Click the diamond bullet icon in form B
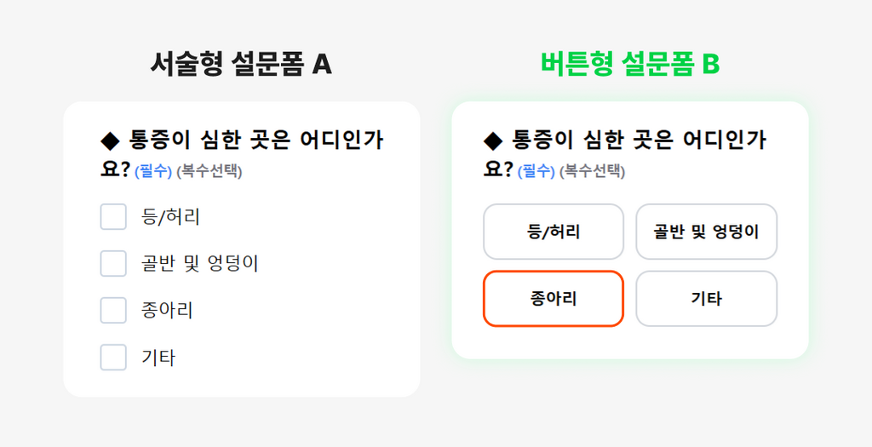The height and width of the screenshot is (447, 872). [x=493, y=140]
